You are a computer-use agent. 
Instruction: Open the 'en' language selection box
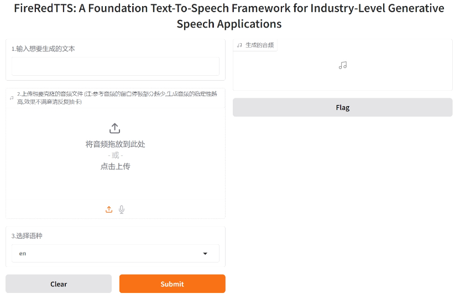[x=116, y=254]
